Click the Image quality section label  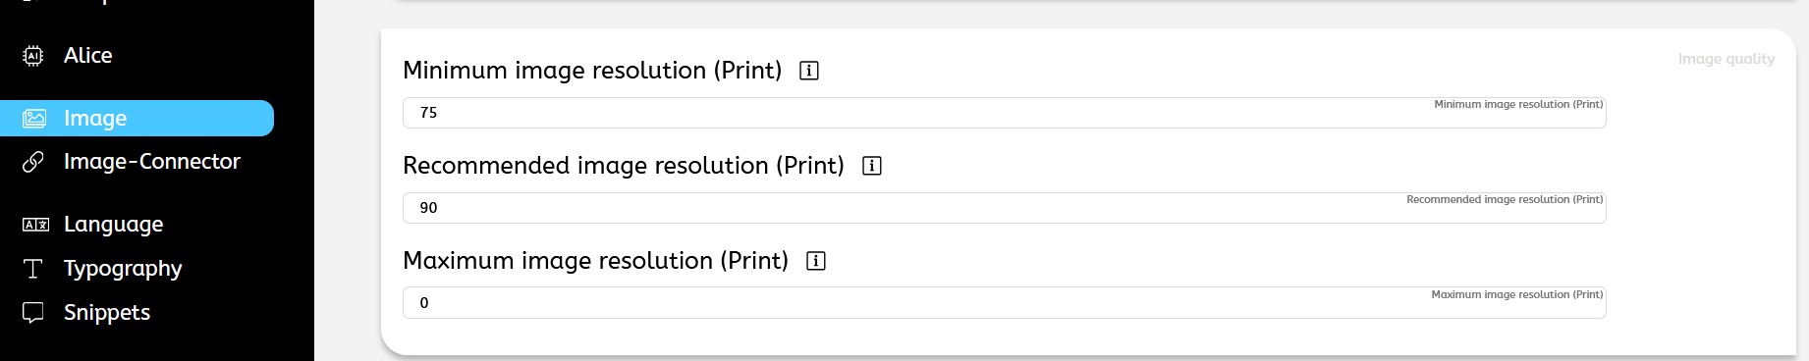coord(1726,59)
